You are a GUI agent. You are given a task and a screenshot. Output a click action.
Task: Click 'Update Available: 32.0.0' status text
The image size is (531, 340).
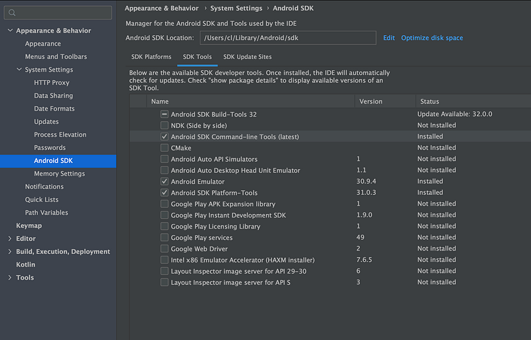[455, 114]
